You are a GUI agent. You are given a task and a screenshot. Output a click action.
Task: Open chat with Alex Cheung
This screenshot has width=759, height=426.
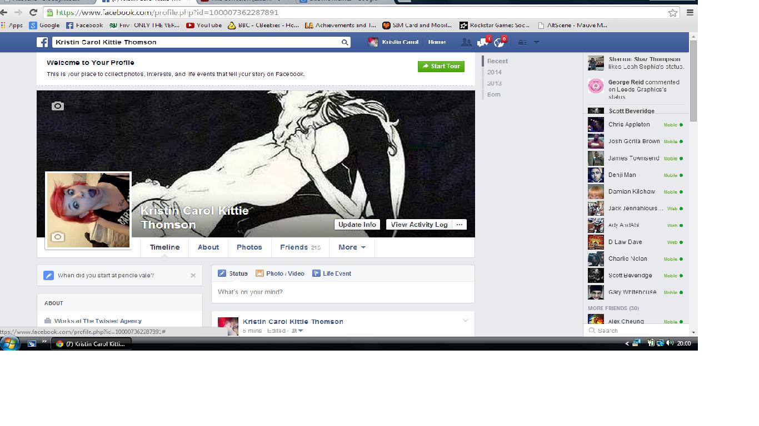tap(636, 320)
